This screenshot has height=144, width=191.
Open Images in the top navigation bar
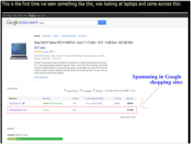10,16
